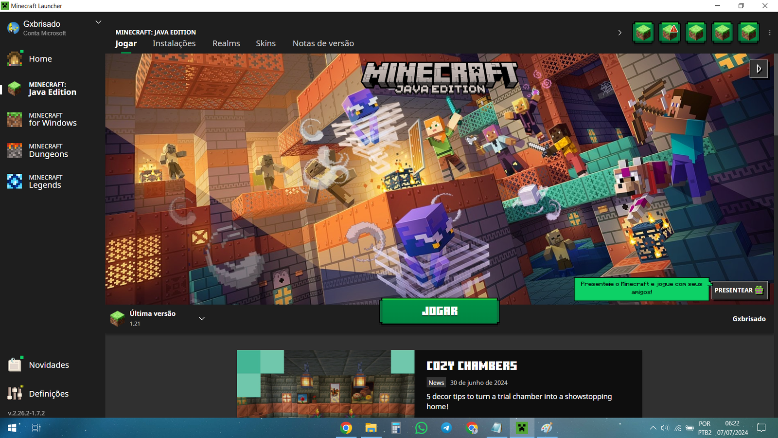Launch the third grass block quick-play installation
The image size is (778, 438).
[x=696, y=33]
